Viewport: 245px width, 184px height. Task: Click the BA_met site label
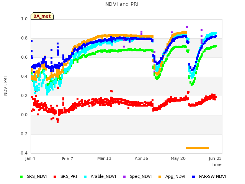pos(42,16)
